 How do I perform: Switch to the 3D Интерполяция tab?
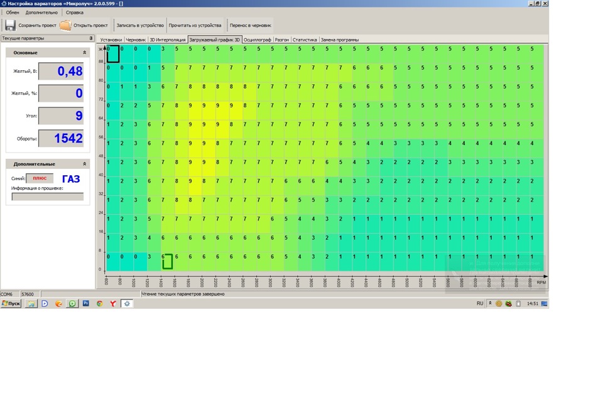[x=167, y=40]
